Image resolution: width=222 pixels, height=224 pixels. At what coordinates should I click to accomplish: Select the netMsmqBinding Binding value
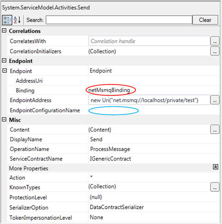point(109,90)
